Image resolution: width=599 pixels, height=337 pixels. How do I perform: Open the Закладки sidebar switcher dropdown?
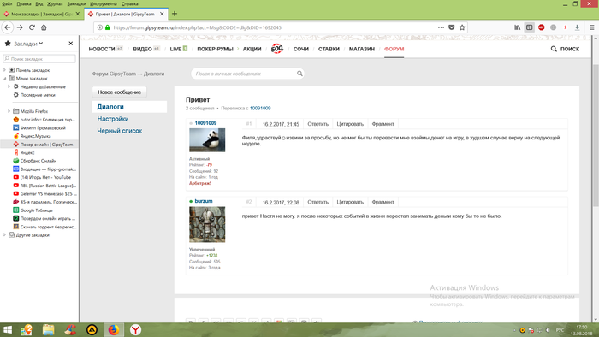point(28,44)
